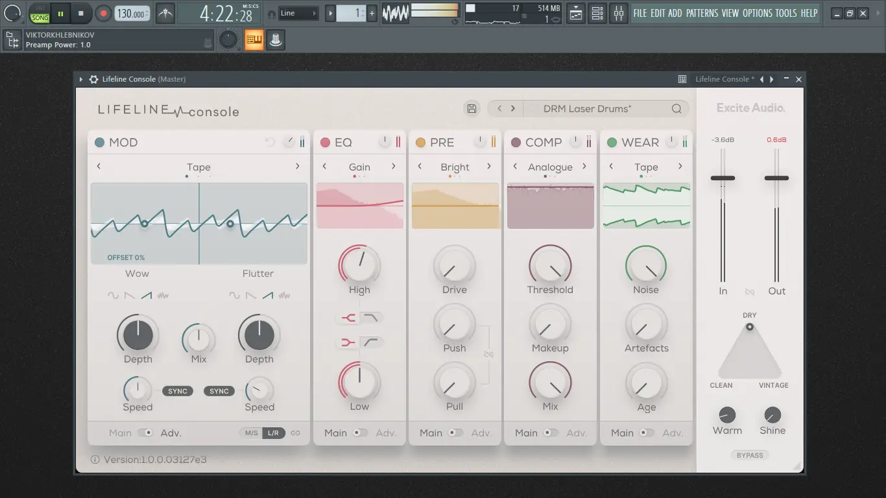
Task: Toggle BYPASS on the Lifeline Console output section
Action: click(x=750, y=455)
